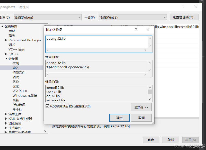Close the 附加依赖项 dialog with the X
The image size is (206, 150).
tap(148, 30)
